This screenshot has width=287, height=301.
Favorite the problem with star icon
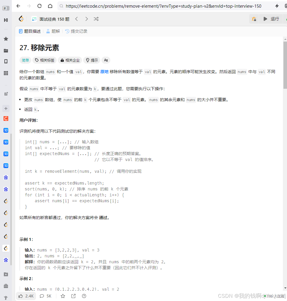coord(63,296)
